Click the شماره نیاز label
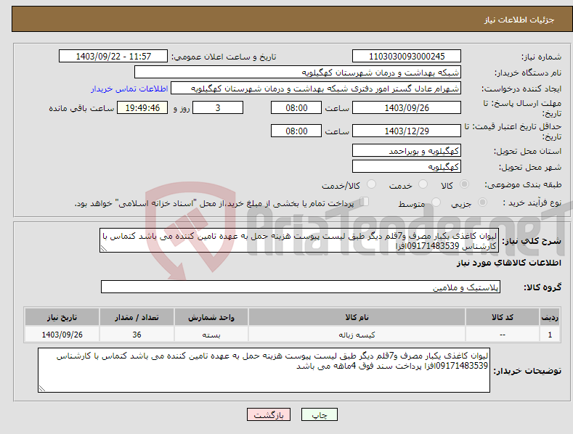 541,57
